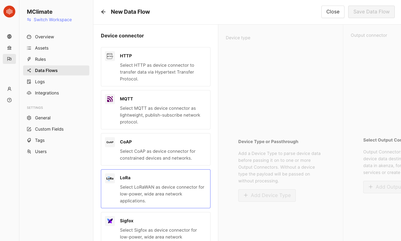Open Custom Fields settings
The image size is (401, 241).
56,129
